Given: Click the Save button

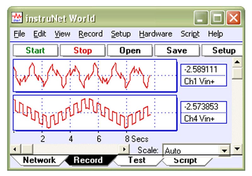Looking at the screenshot, I should (177, 51).
